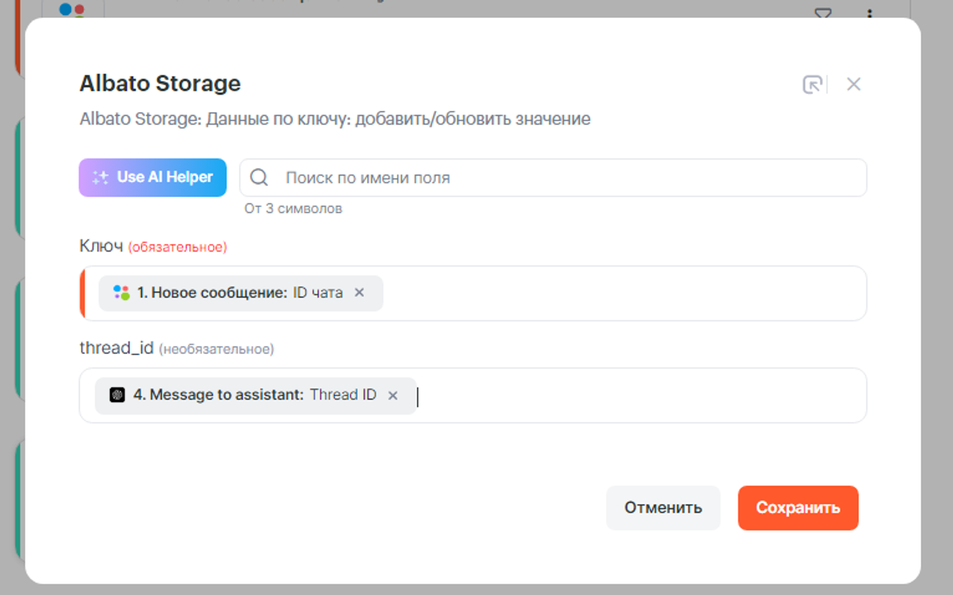The width and height of the screenshot is (953, 595).
Task: Close the Albato Storage dialog
Action: [853, 84]
